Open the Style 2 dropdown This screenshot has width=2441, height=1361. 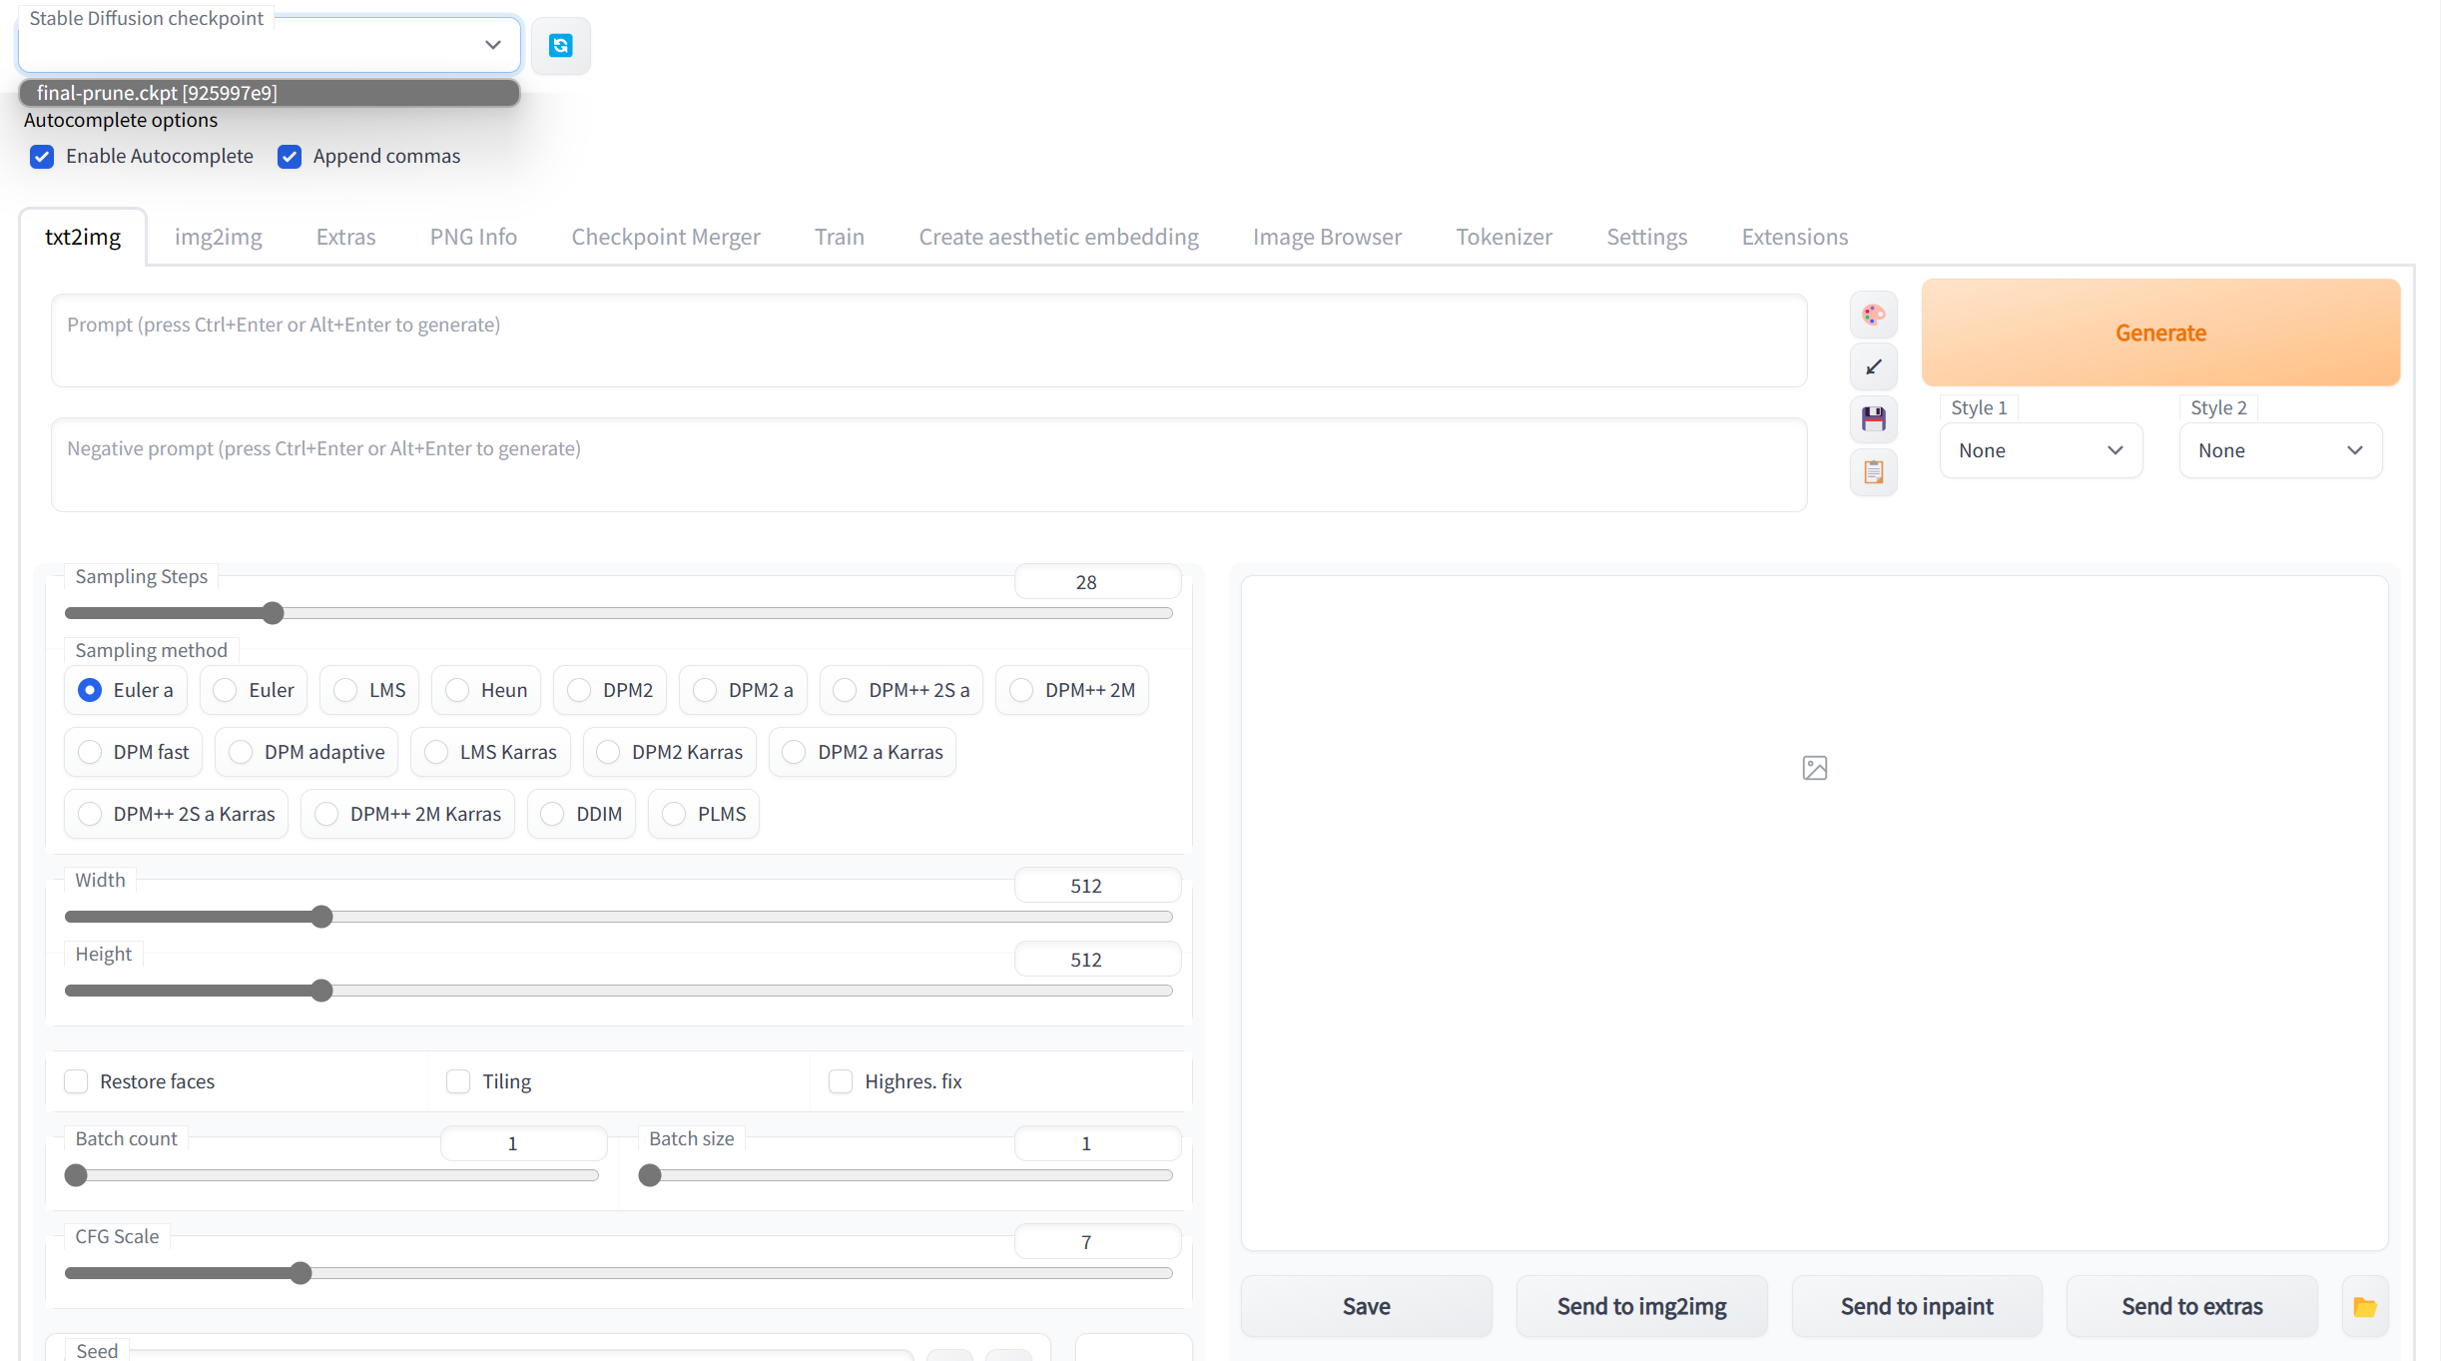(2279, 450)
